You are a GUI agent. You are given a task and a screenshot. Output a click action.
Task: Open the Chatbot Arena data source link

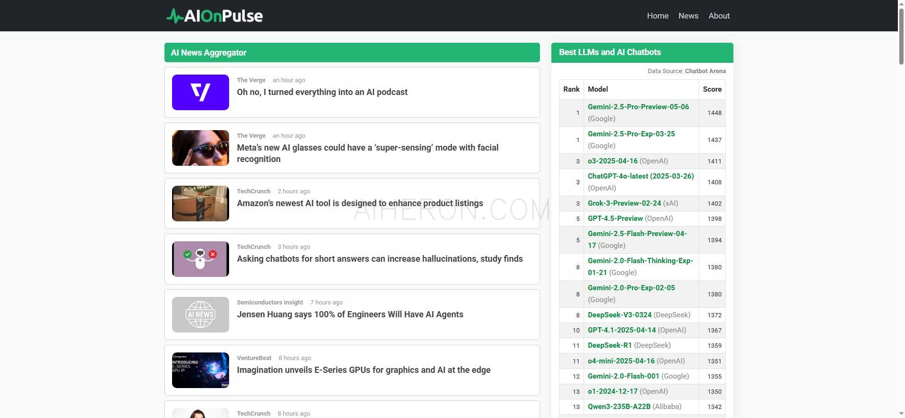[705, 71]
